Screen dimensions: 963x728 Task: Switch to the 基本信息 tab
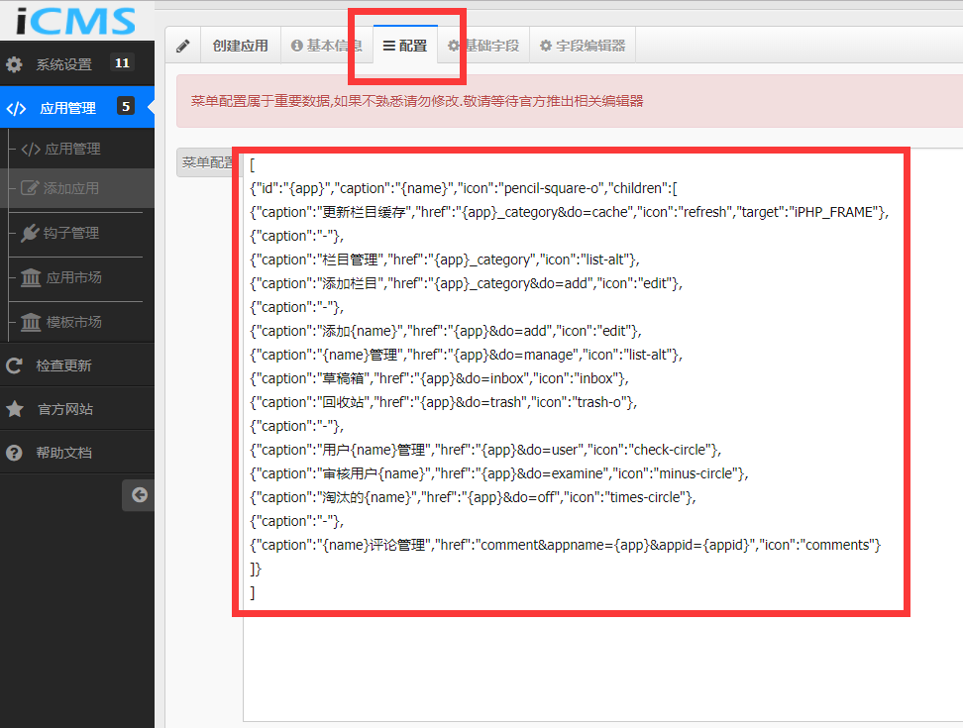327,46
